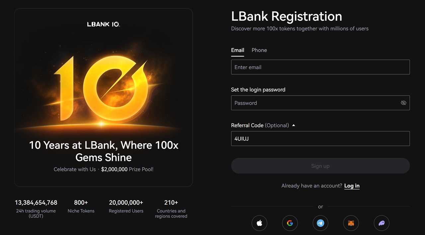Click the LBank 10 logo on the banner
This screenshot has height=235, width=425.
pyautogui.click(x=103, y=24)
